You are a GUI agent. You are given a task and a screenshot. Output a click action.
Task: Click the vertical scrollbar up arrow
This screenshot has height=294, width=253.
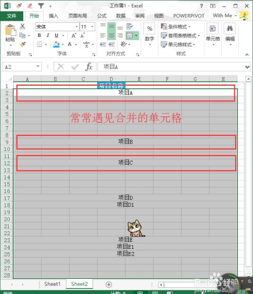click(248, 79)
